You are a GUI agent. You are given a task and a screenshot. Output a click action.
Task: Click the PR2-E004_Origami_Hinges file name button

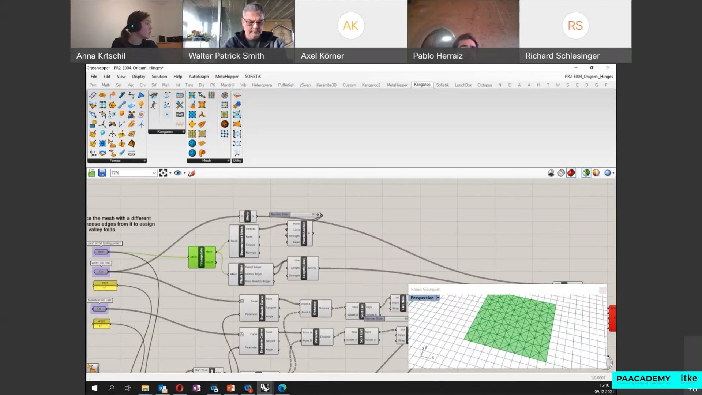pyautogui.click(x=588, y=77)
